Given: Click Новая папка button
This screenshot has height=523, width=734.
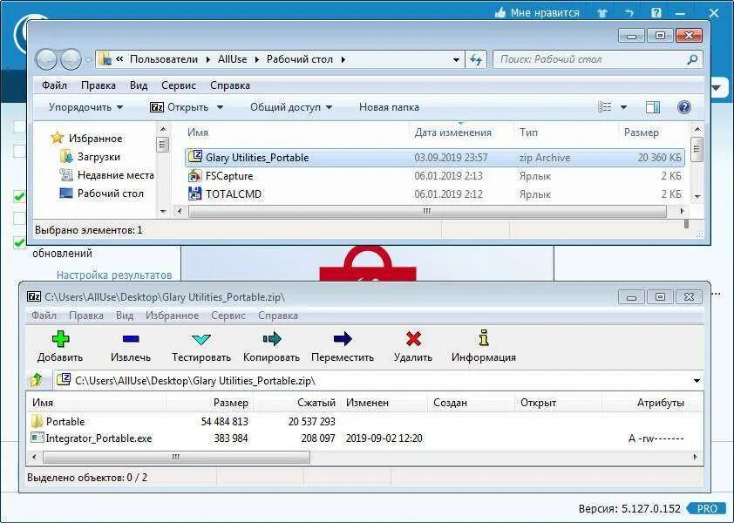Looking at the screenshot, I should pos(389,107).
